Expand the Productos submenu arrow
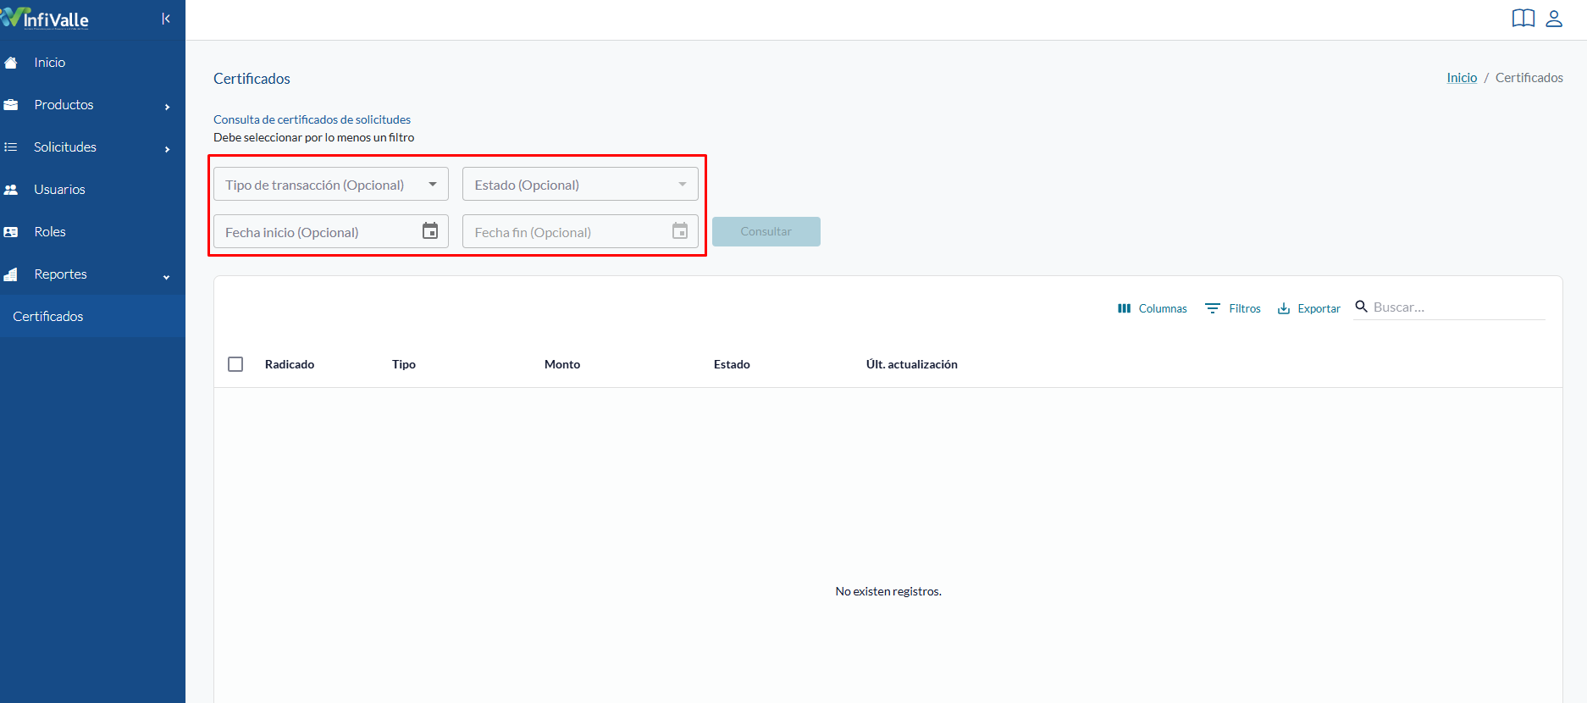Viewport: 1587px width, 703px height. pos(167,107)
